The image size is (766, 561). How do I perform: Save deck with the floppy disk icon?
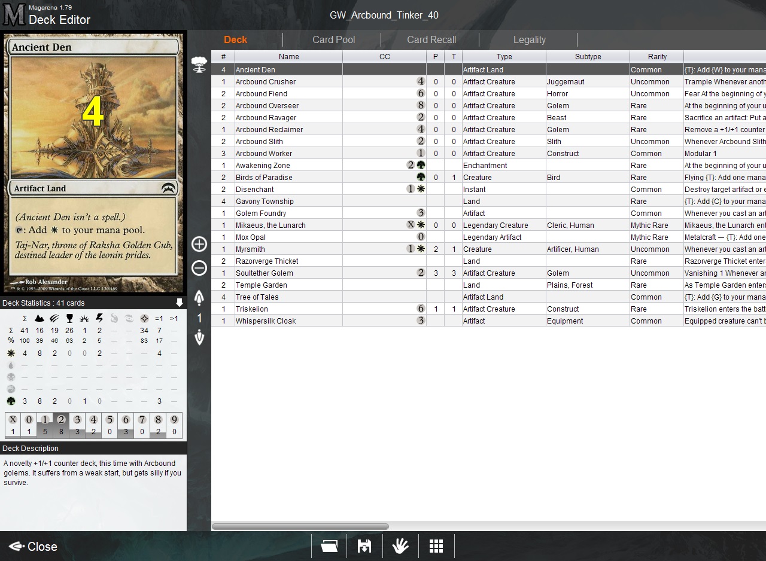tap(364, 546)
